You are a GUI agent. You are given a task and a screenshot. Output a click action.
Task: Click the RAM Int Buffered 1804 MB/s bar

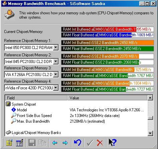click(x=108, y=83)
